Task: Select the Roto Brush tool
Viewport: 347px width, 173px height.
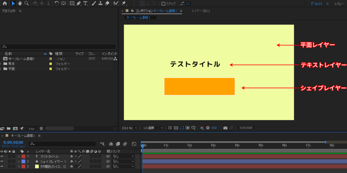Action: [116, 3]
